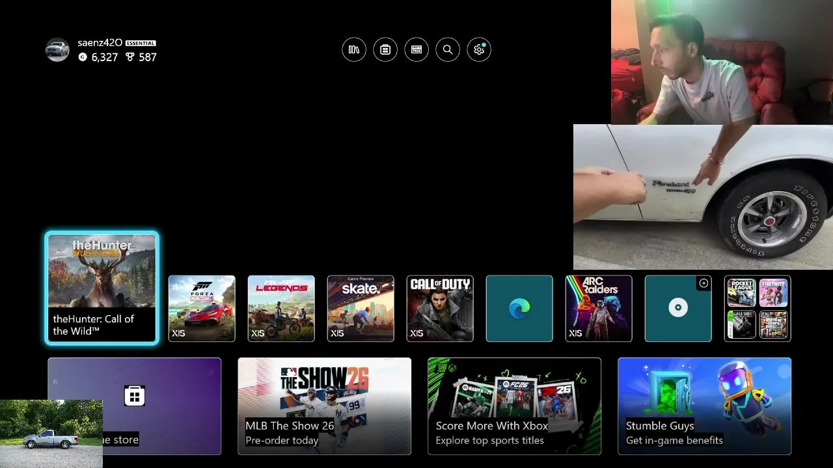Select the achievements count 587

(x=148, y=57)
